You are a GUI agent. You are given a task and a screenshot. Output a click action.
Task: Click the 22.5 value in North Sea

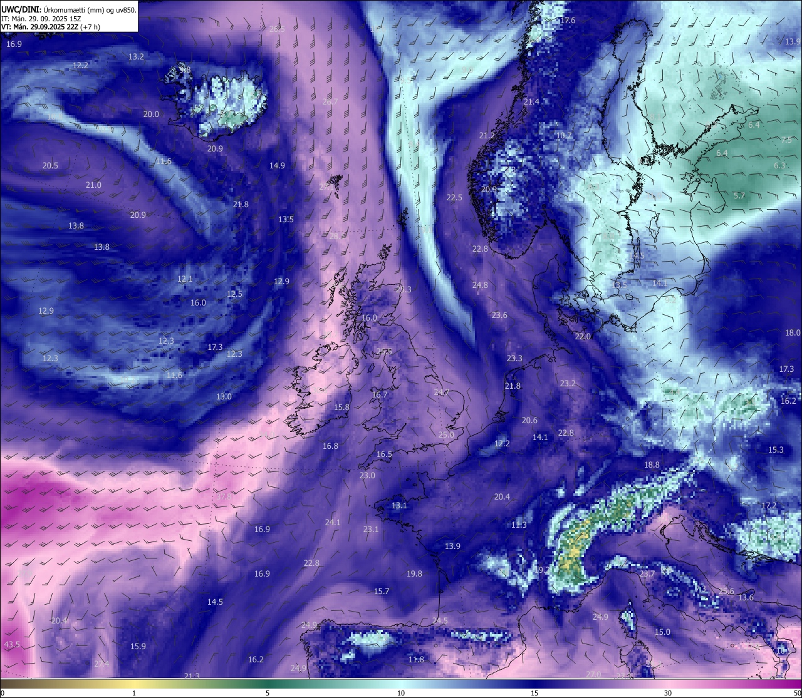[x=454, y=197]
